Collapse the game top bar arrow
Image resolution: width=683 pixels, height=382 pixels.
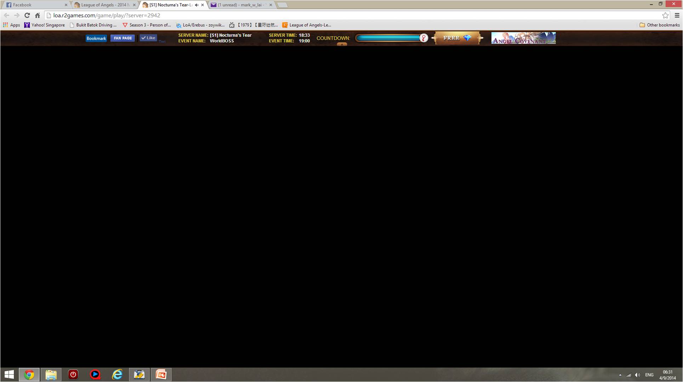click(342, 44)
